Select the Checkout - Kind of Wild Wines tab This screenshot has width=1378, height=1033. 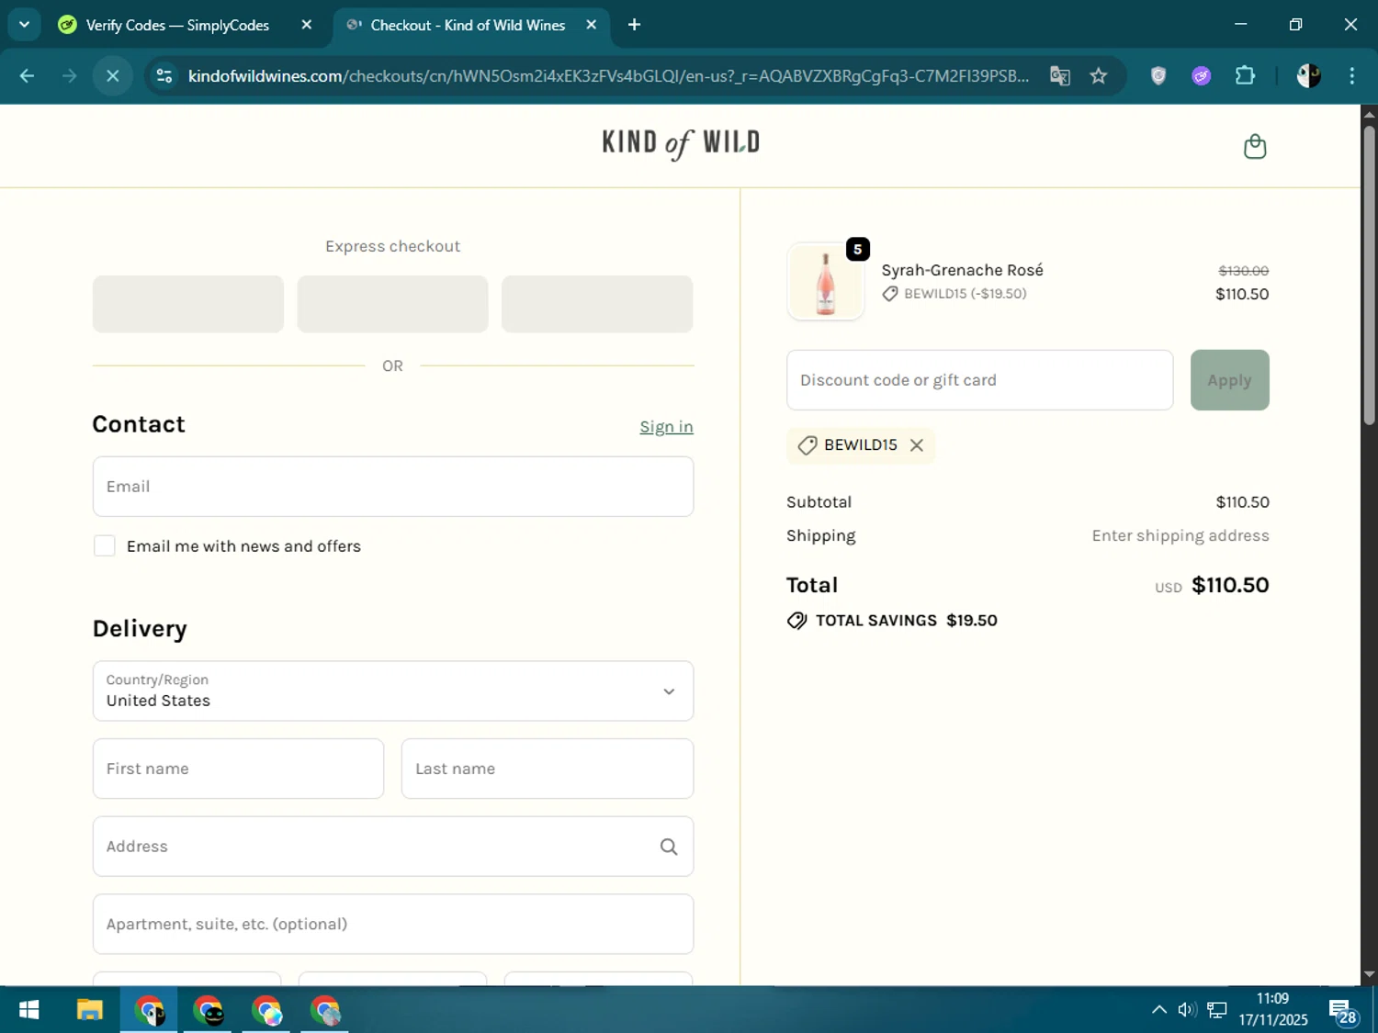pyautogui.click(x=468, y=25)
